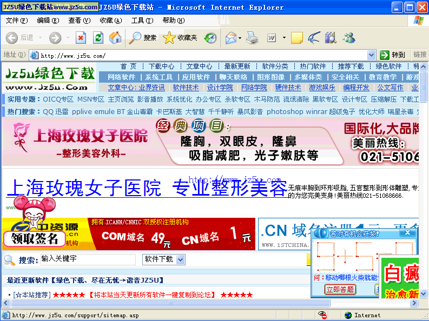Open the Edit with Word dropdown arrow
Screen dimensions: 429x321
(x=284, y=38)
